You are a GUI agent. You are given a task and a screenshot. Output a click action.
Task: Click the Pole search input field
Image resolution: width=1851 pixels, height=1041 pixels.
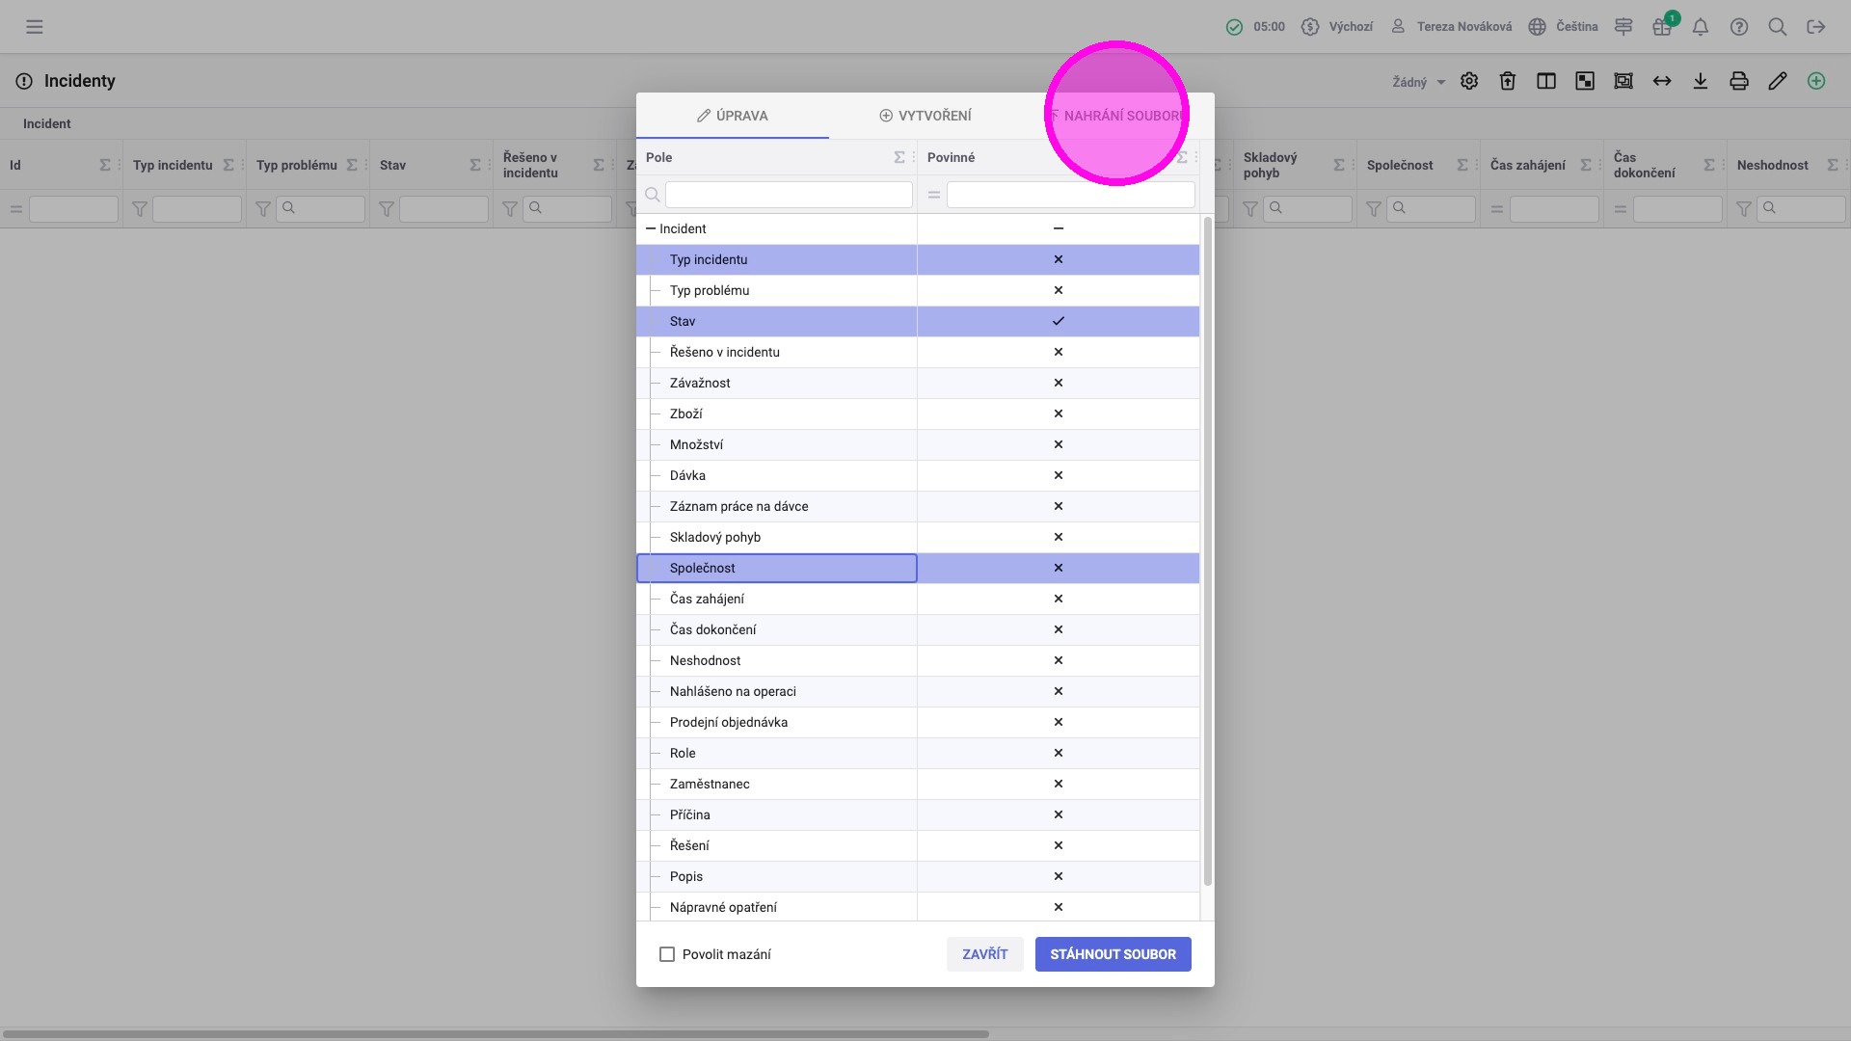coord(788,195)
